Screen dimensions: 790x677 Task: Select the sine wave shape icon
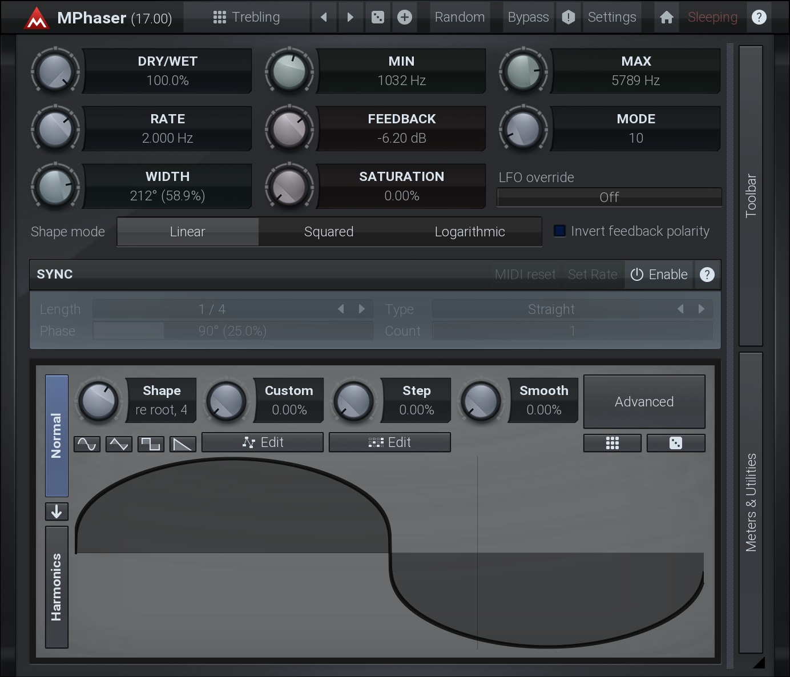[87, 444]
